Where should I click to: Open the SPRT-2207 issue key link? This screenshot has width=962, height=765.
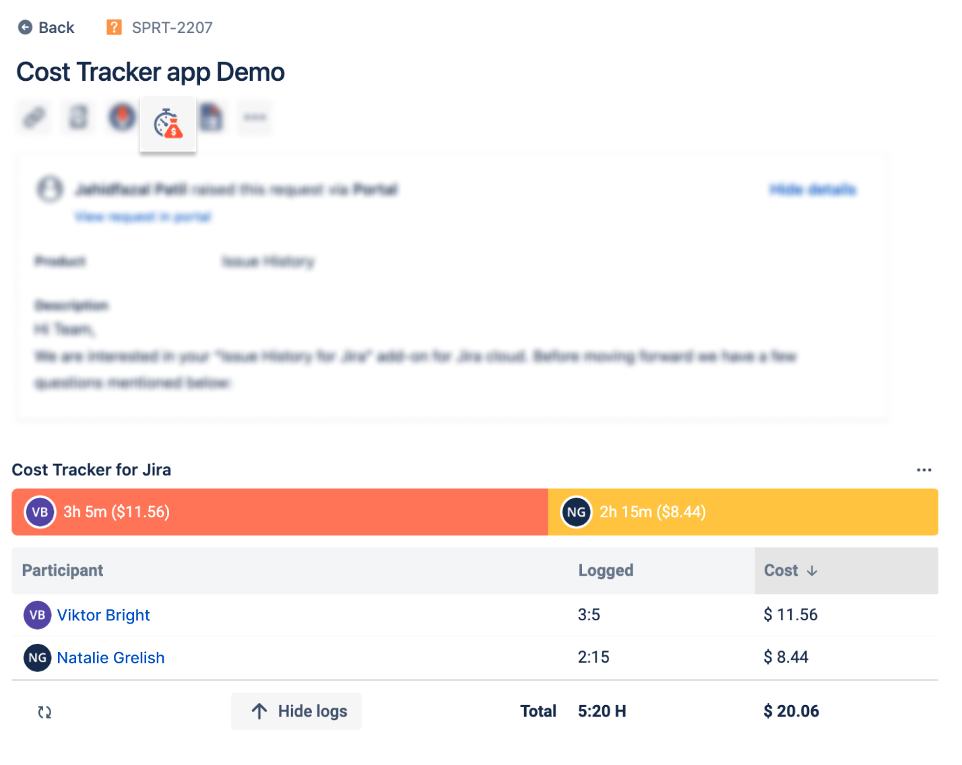172,28
